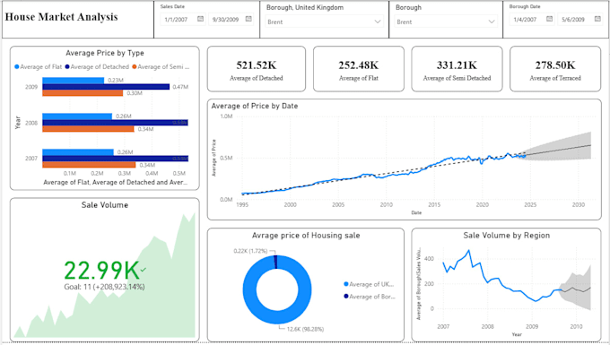Click the Average of Price by Date title
The height and width of the screenshot is (345, 610).
click(x=255, y=106)
